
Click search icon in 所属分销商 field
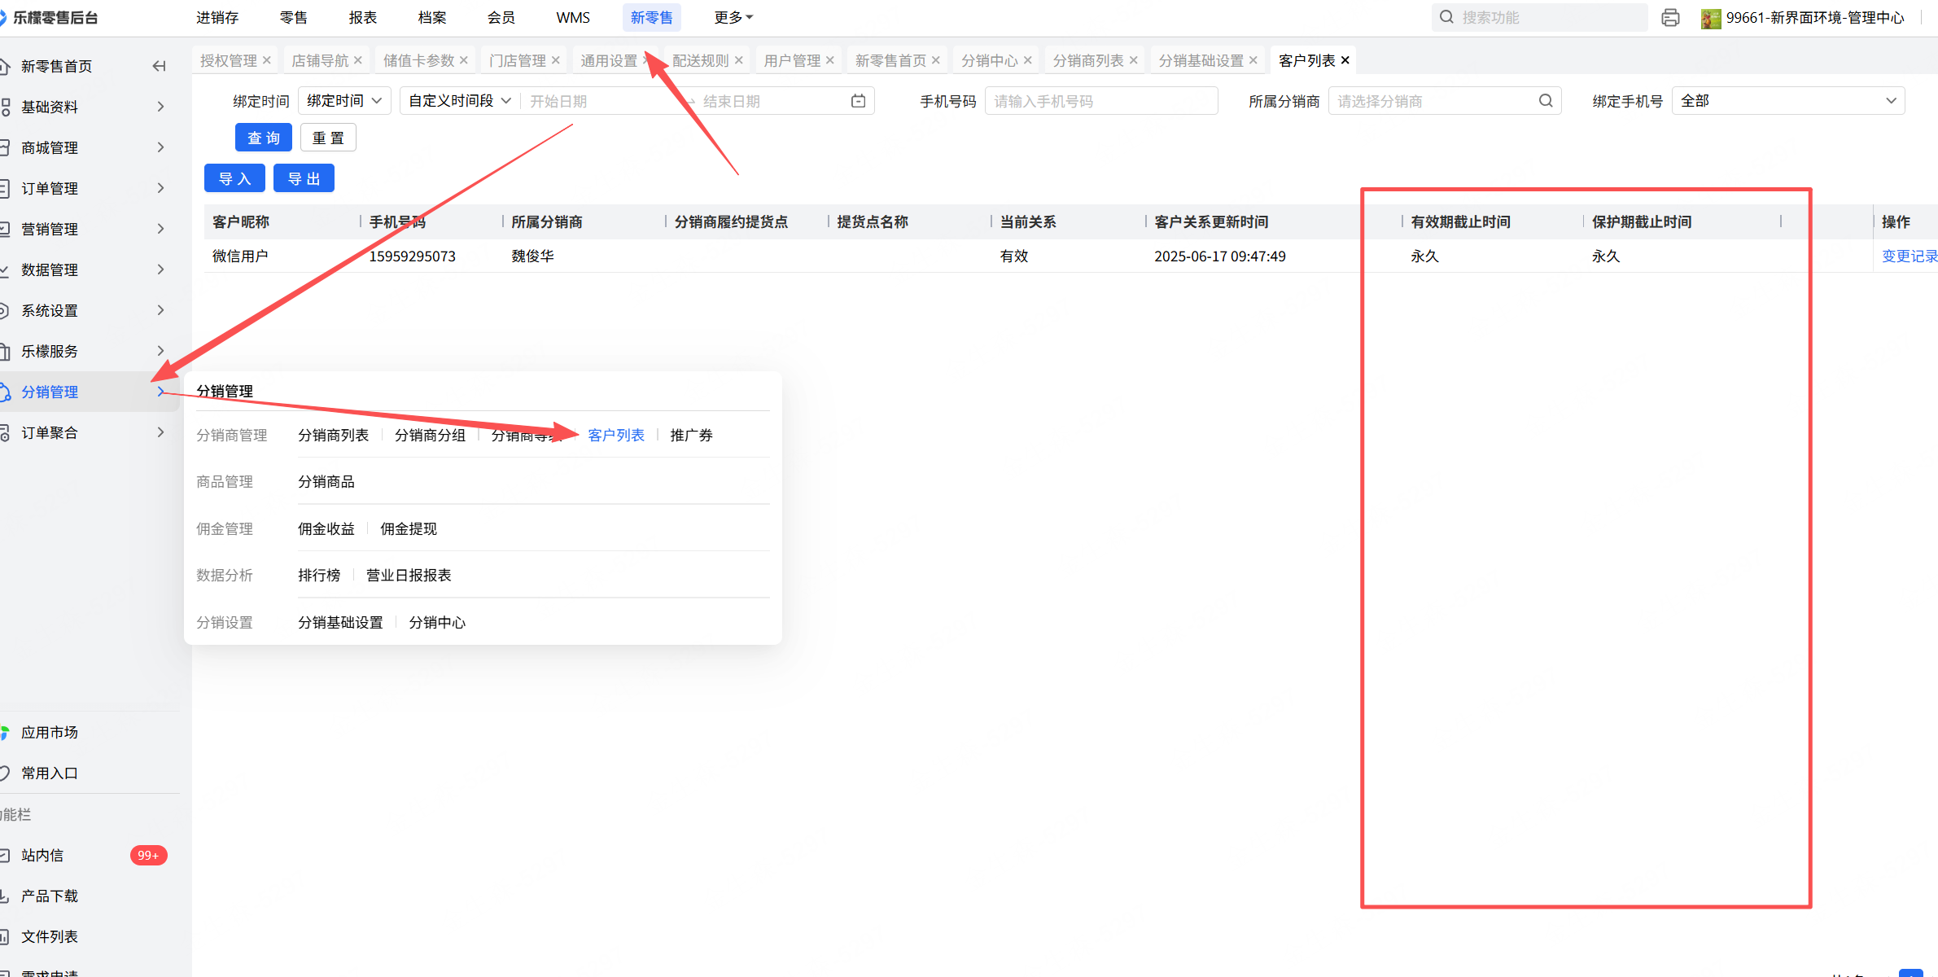[1545, 101]
